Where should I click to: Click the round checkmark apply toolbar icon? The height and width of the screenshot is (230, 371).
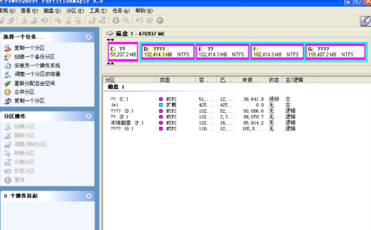[160, 20]
